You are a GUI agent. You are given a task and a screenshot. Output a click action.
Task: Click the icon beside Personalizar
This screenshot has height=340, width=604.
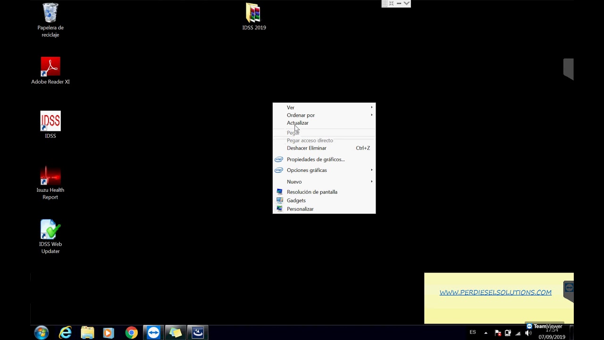(x=279, y=209)
